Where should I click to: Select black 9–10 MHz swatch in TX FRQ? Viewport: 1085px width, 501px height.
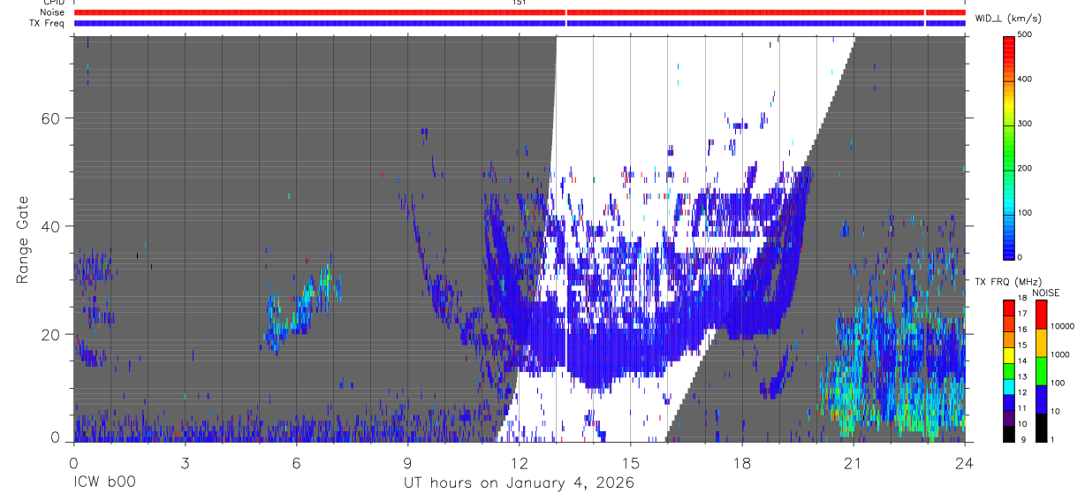pyautogui.click(x=1009, y=435)
